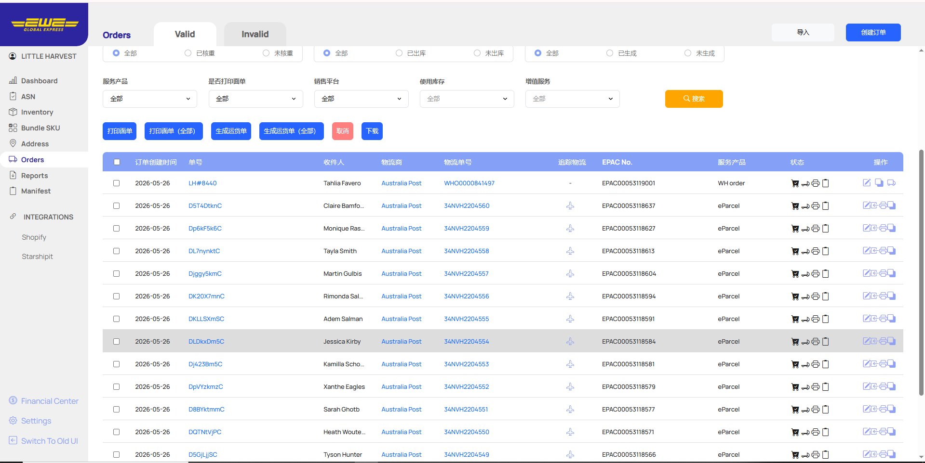Open tracking plane icon for Heath Woute order
The image size is (925, 463).
coord(570,432)
